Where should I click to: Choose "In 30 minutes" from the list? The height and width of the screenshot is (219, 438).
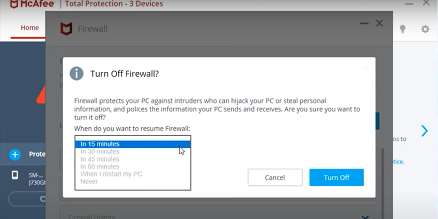coord(100,151)
